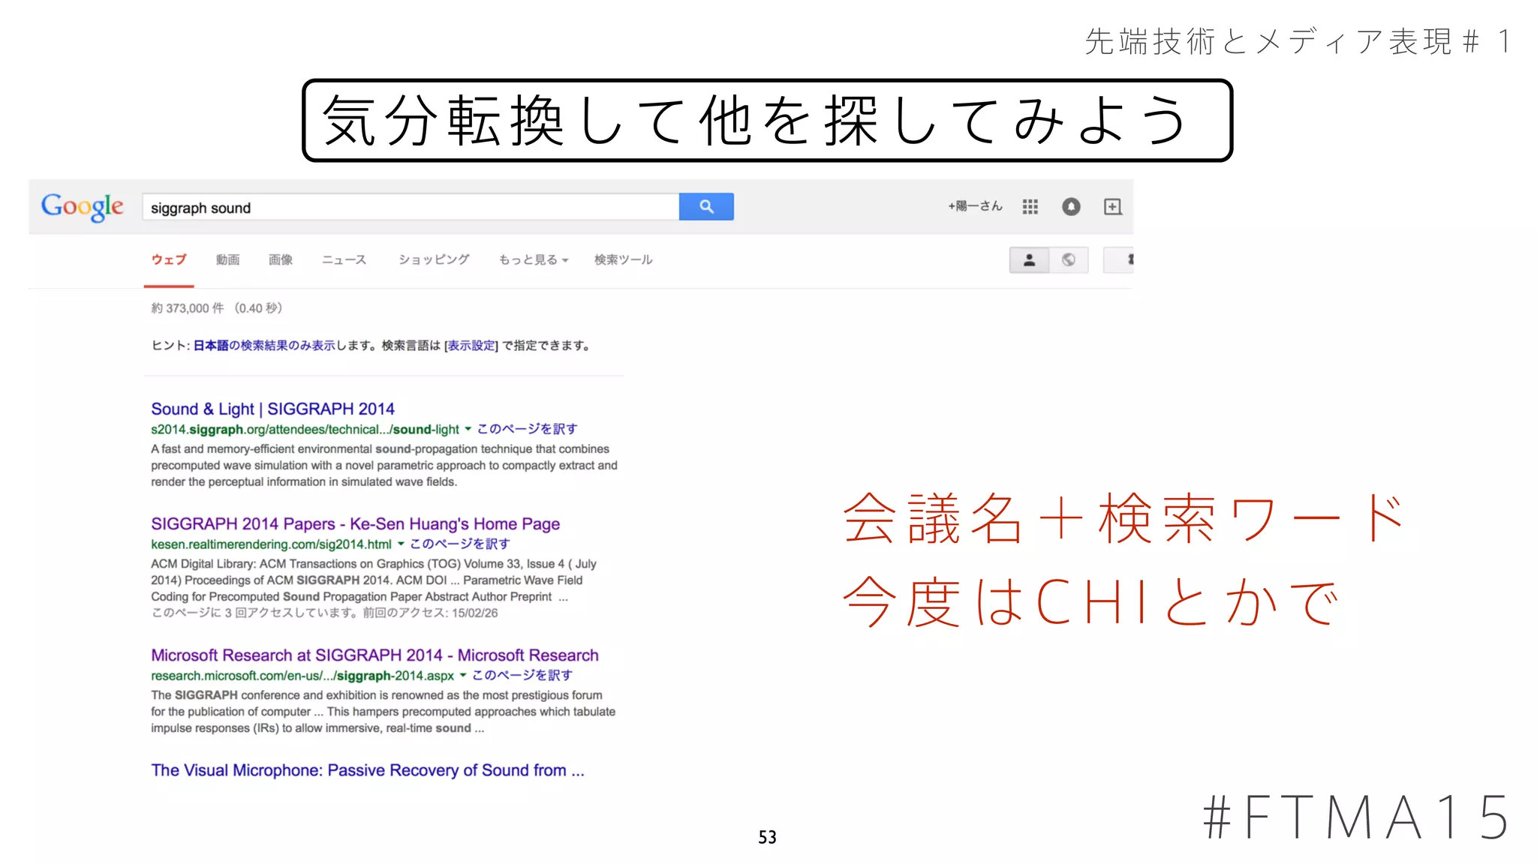Open Sound & Light SIGGRAPH 2014 result
This screenshot has width=1537, height=864.
click(272, 409)
